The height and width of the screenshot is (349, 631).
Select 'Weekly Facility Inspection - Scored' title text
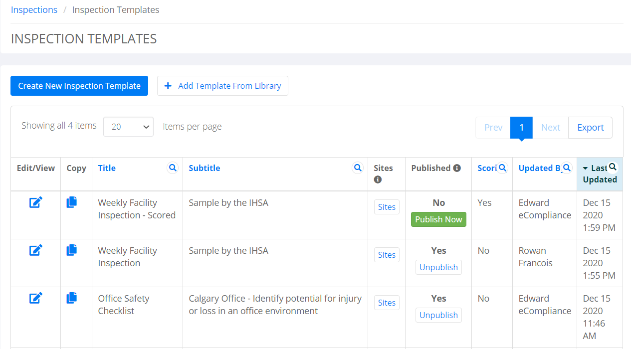(x=137, y=209)
